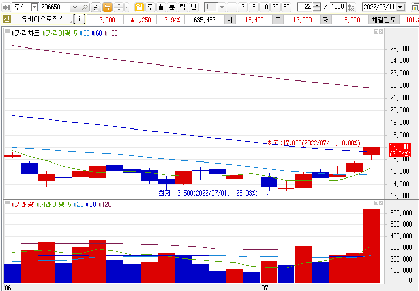Screen dimensions: 419x291
Task: Maximize the volume chart panel
Action: tap(376, 203)
